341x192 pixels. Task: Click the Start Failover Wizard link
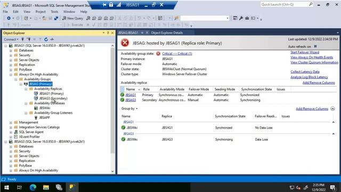(x=305, y=52)
